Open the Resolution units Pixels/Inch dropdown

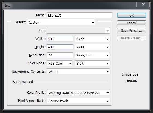[92, 55]
